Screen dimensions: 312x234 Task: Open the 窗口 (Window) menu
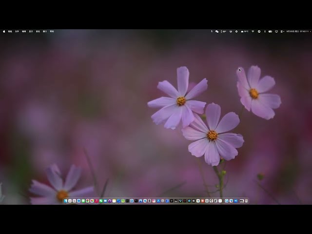tap(45, 31)
